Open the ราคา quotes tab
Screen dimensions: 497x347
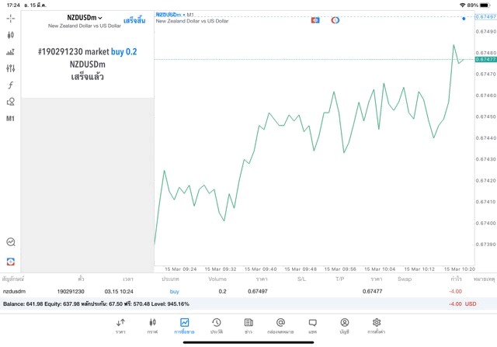pos(120,326)
